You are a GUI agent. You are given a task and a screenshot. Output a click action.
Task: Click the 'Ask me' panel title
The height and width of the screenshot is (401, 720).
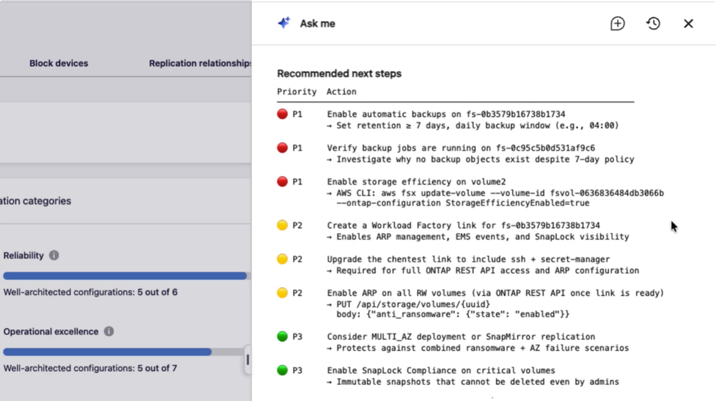pos(317,23)
